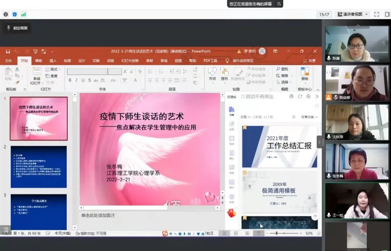Toggle the Bold formatting button
The width and height of the screenshot is (391, 251).
pos(70,80)
